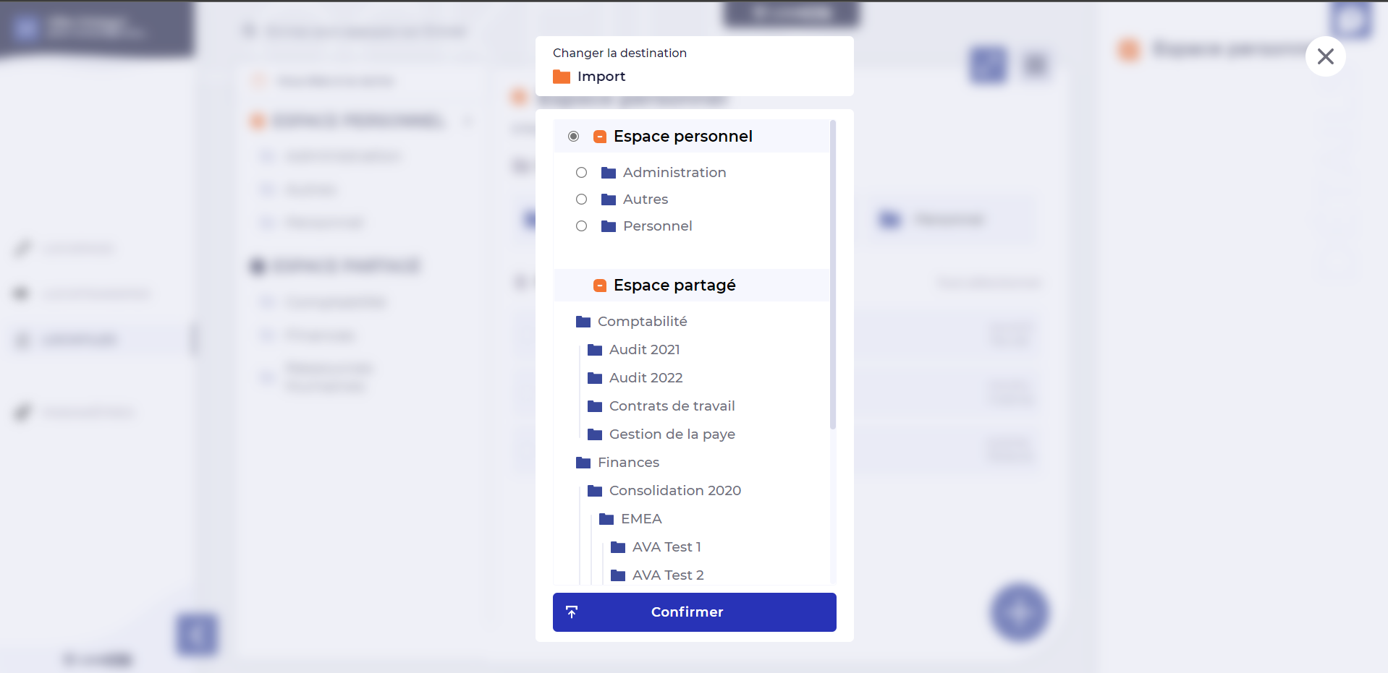Screen dimensions: 1388x673
Task: Click the Audit 2021 folder icon
Action: click(595, 350)
